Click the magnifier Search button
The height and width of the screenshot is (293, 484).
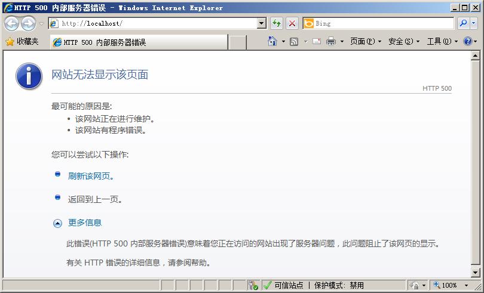463,23
